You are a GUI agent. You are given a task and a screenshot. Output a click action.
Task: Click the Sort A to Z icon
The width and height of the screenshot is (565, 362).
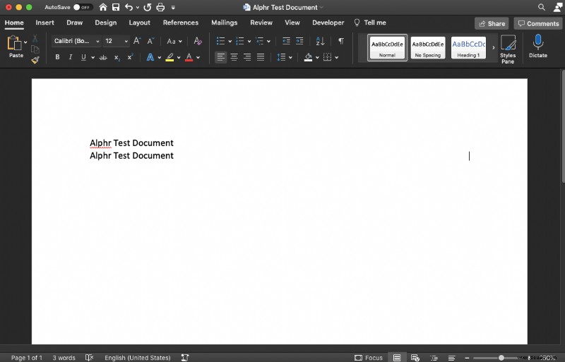320,41
